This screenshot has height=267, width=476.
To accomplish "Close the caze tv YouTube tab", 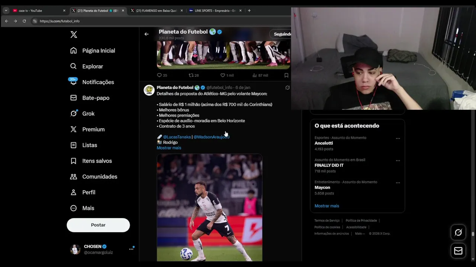I will pos(64,10).
